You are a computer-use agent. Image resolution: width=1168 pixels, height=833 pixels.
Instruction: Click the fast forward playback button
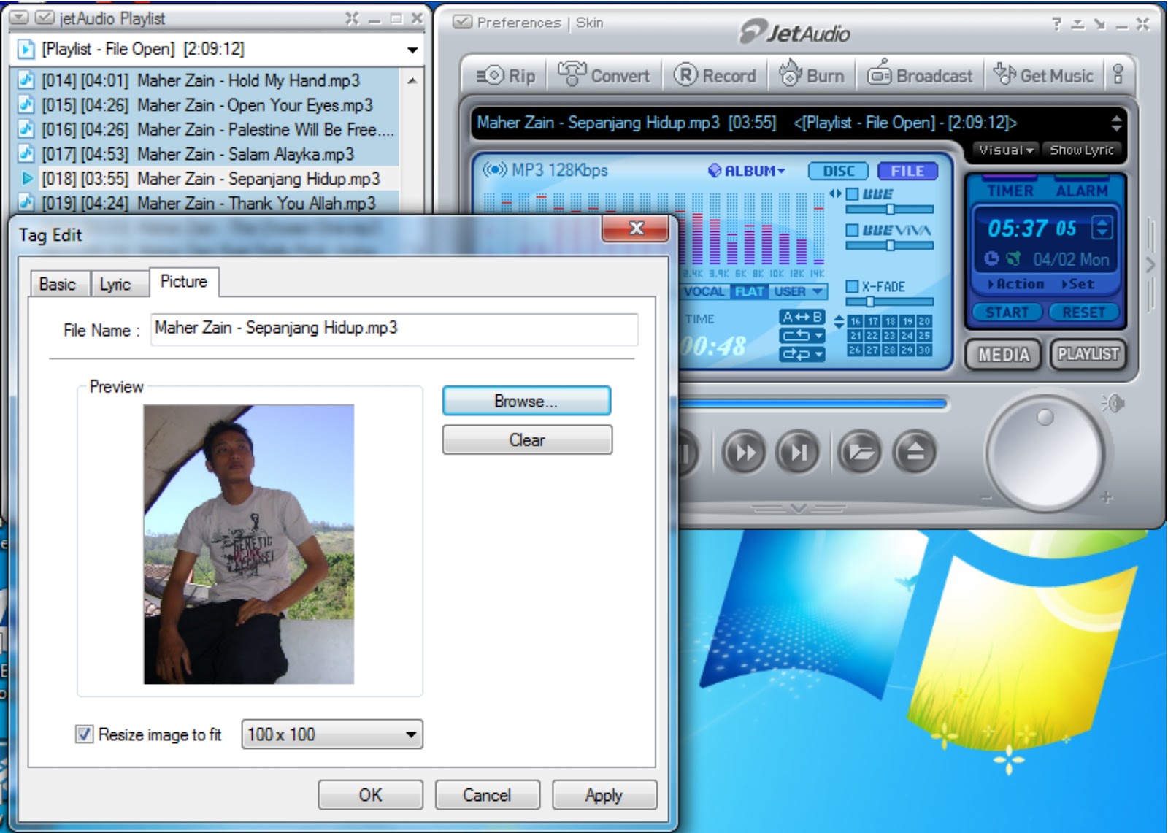click(744, 453)
